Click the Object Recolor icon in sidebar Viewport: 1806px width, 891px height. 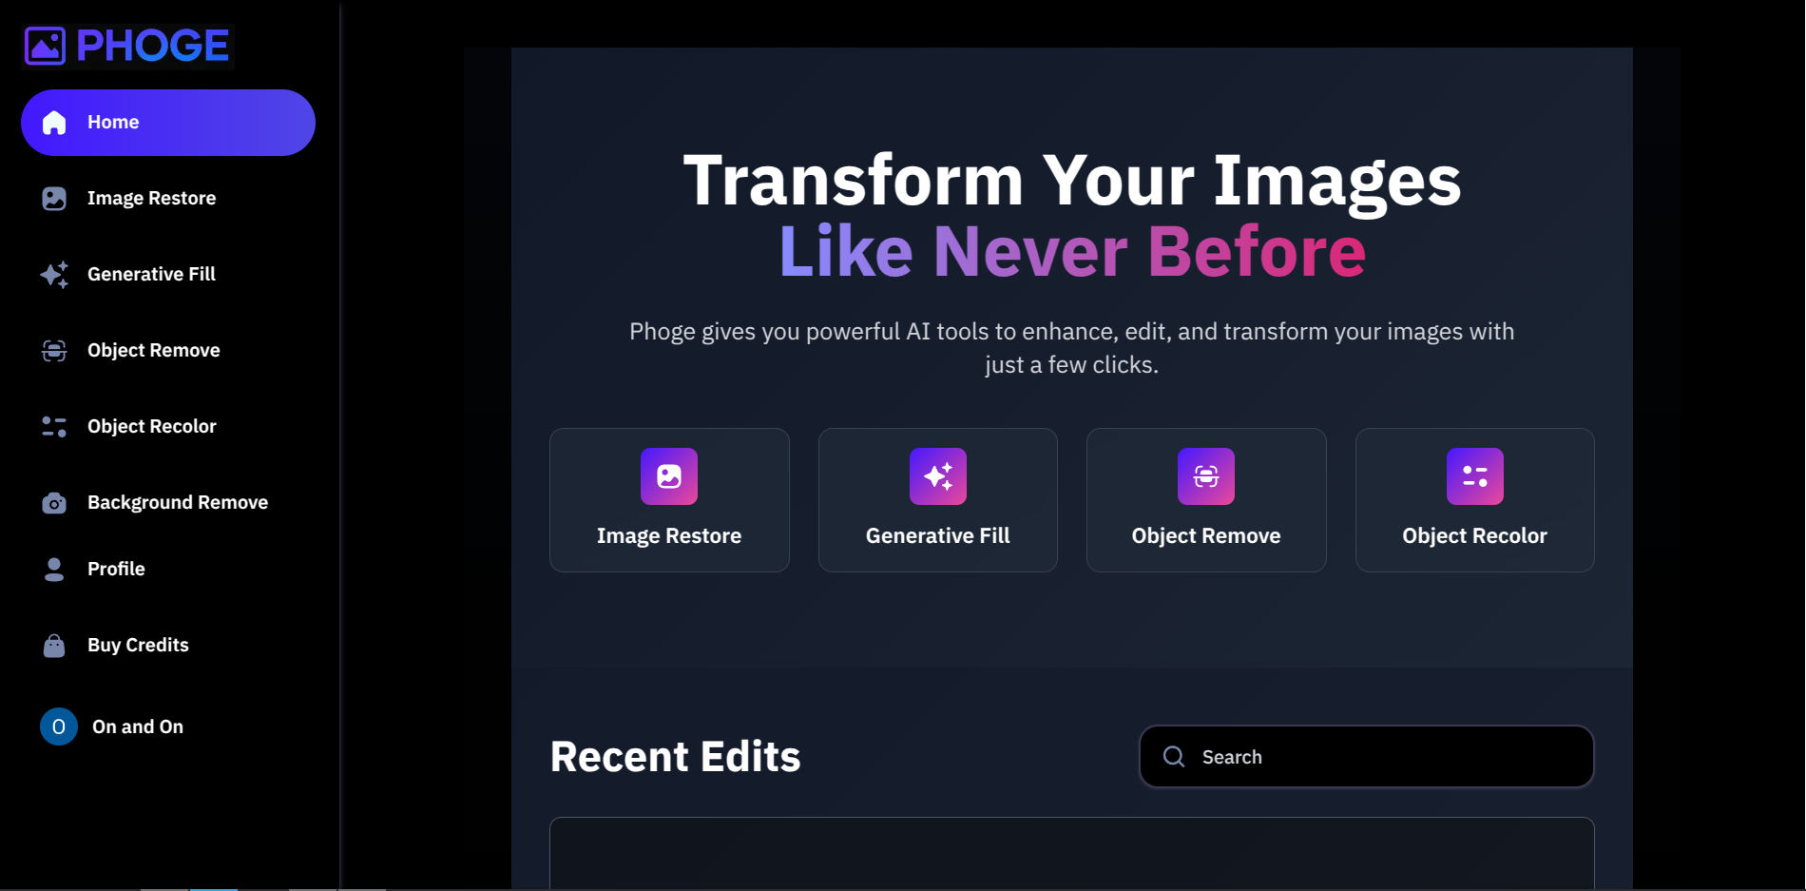pyautogui.click(x=54, y=426)
